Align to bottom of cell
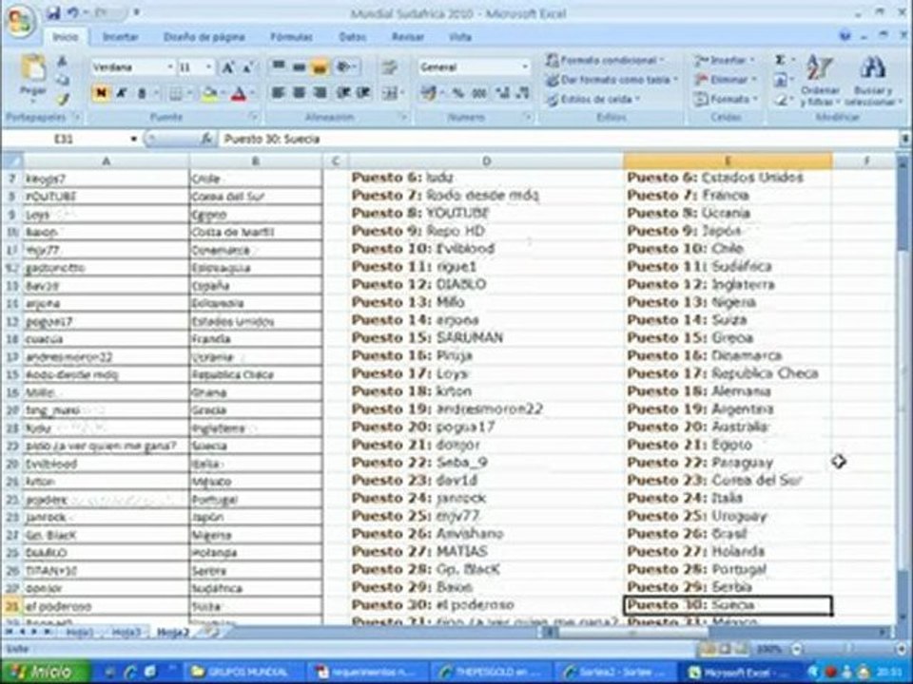913x684 pixels. (320, 66)
